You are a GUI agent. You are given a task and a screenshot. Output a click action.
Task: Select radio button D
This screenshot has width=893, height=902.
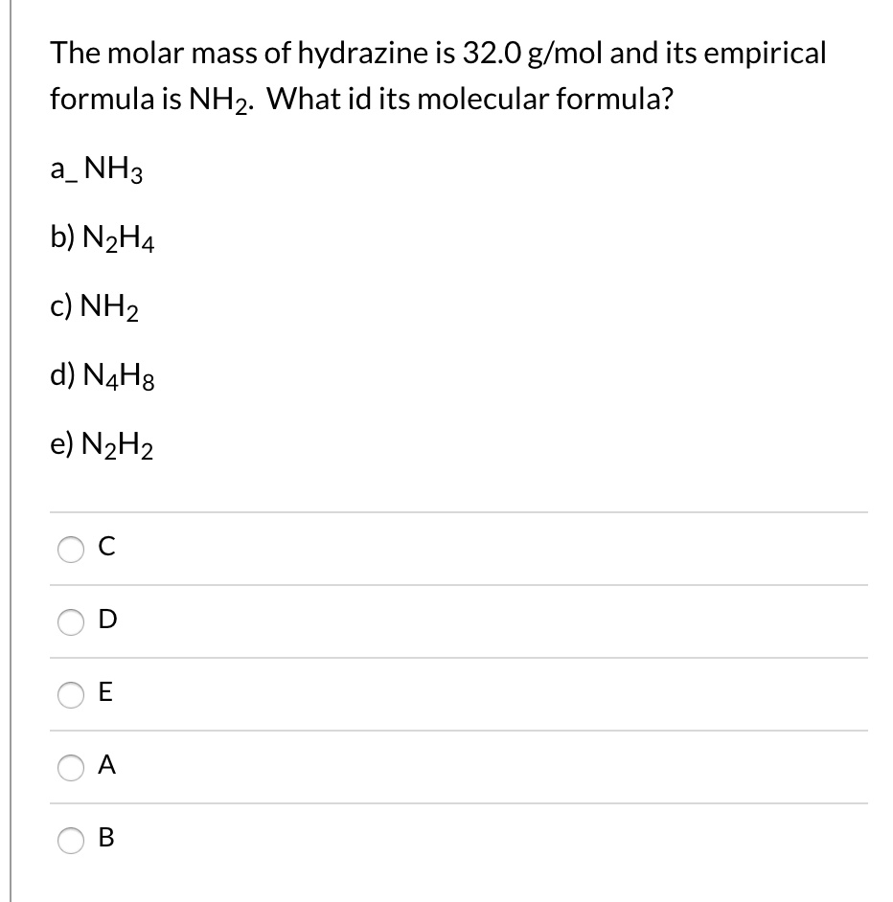70,622
